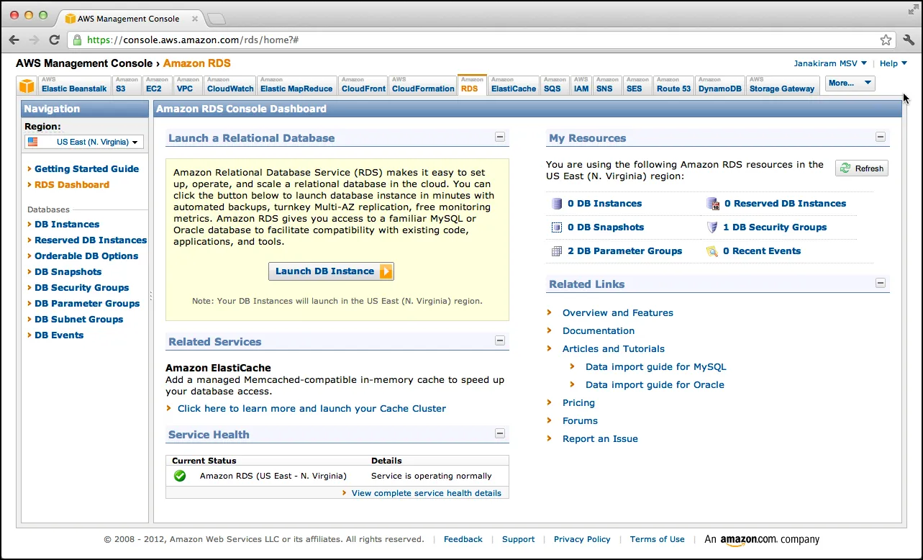Screen dimensions: 923x560
Task: Click the DB Snapshots icon
Action: point(557,227)
